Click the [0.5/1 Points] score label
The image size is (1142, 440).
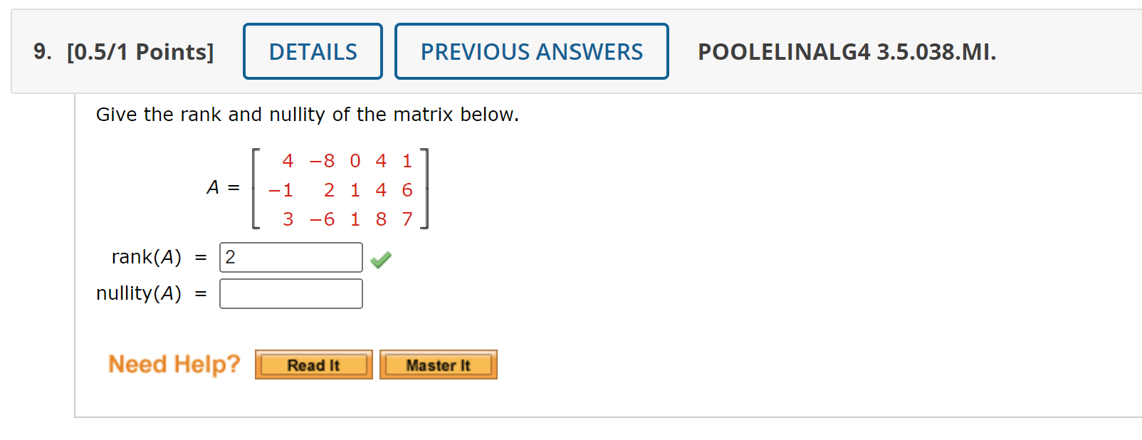tap(142, 51)
